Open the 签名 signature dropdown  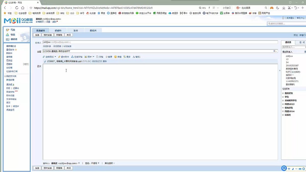(99, 163)
